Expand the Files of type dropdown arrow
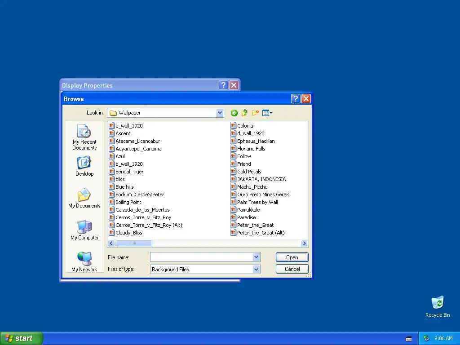The height and width of the screenshot is (345, 460). 256,270
